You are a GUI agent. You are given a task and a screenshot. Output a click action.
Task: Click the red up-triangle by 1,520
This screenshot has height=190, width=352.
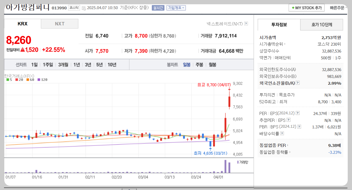point(23,50)
